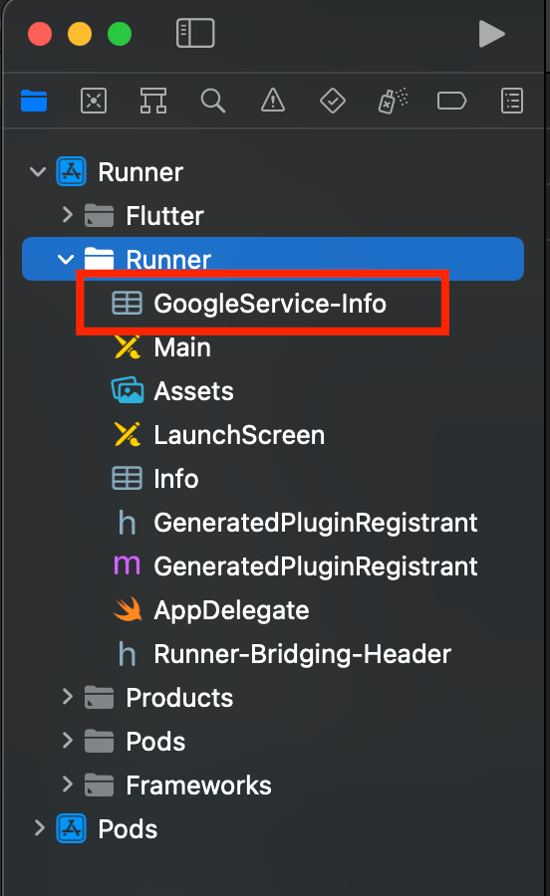
Task: Open the AppDelegate swift file
Action: [231, 610]
